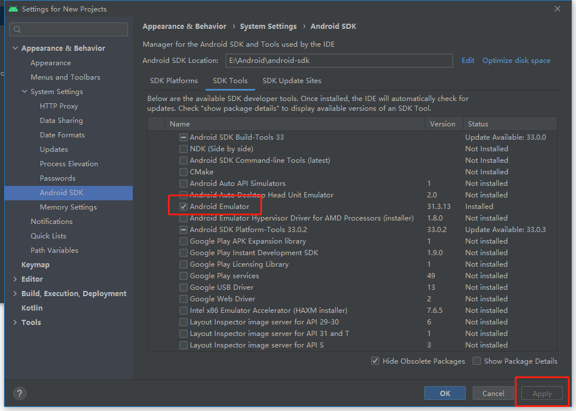Screen dimensions: 576x411
Task: Click Optimize disk space link
Action: coord(516,61)
